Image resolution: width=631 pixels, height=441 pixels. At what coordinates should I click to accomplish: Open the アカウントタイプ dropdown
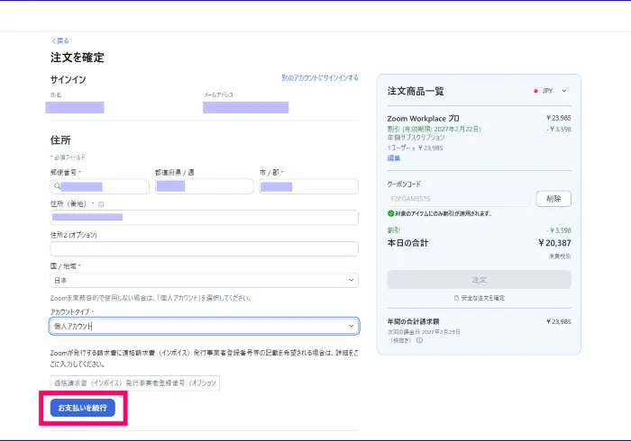pos(204,326)
